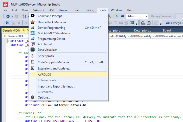Click the New Project toolbar icon
The height and width of the screenshot is (122, 183).
pyautogui.click(x=24, y=16)
